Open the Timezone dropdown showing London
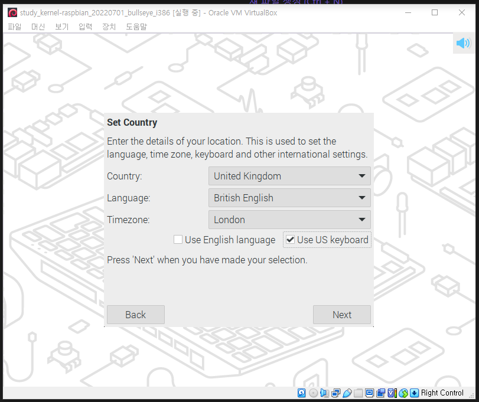The image size is (479, 402). (289, 219)
